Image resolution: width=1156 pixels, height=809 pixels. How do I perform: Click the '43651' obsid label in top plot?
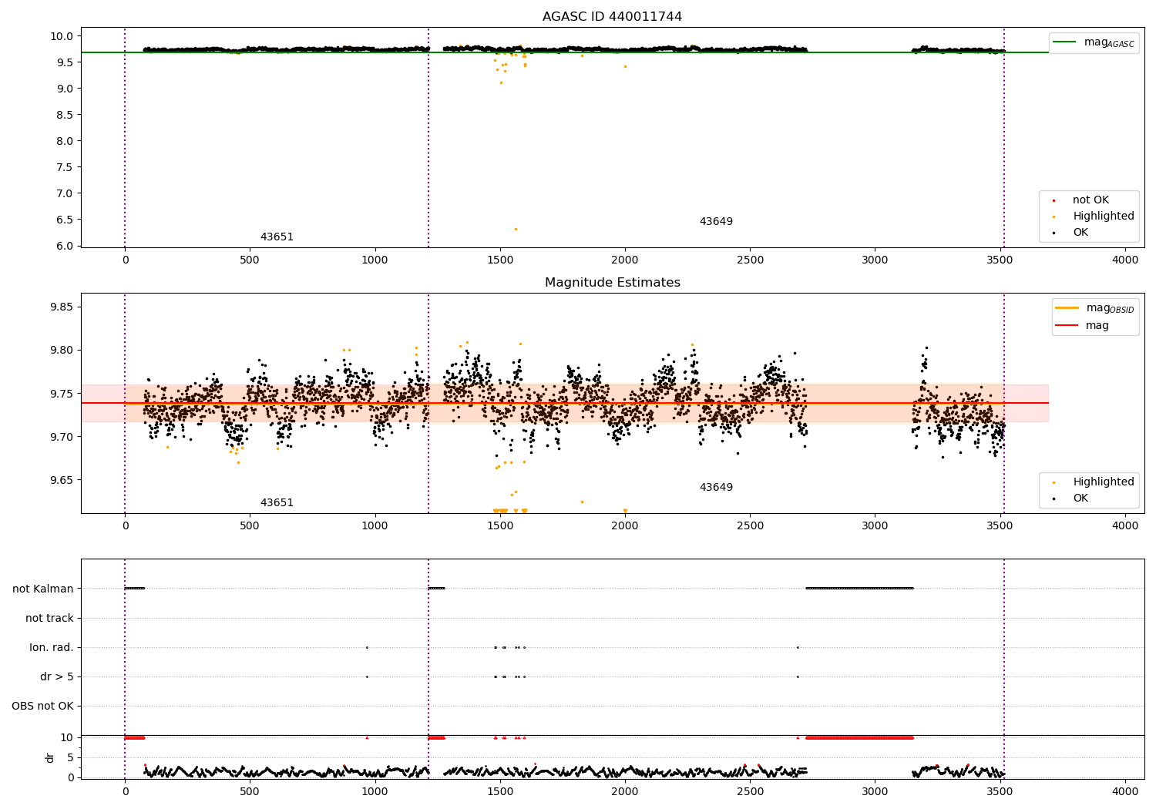pyautogui.click(x=277, y=237)
